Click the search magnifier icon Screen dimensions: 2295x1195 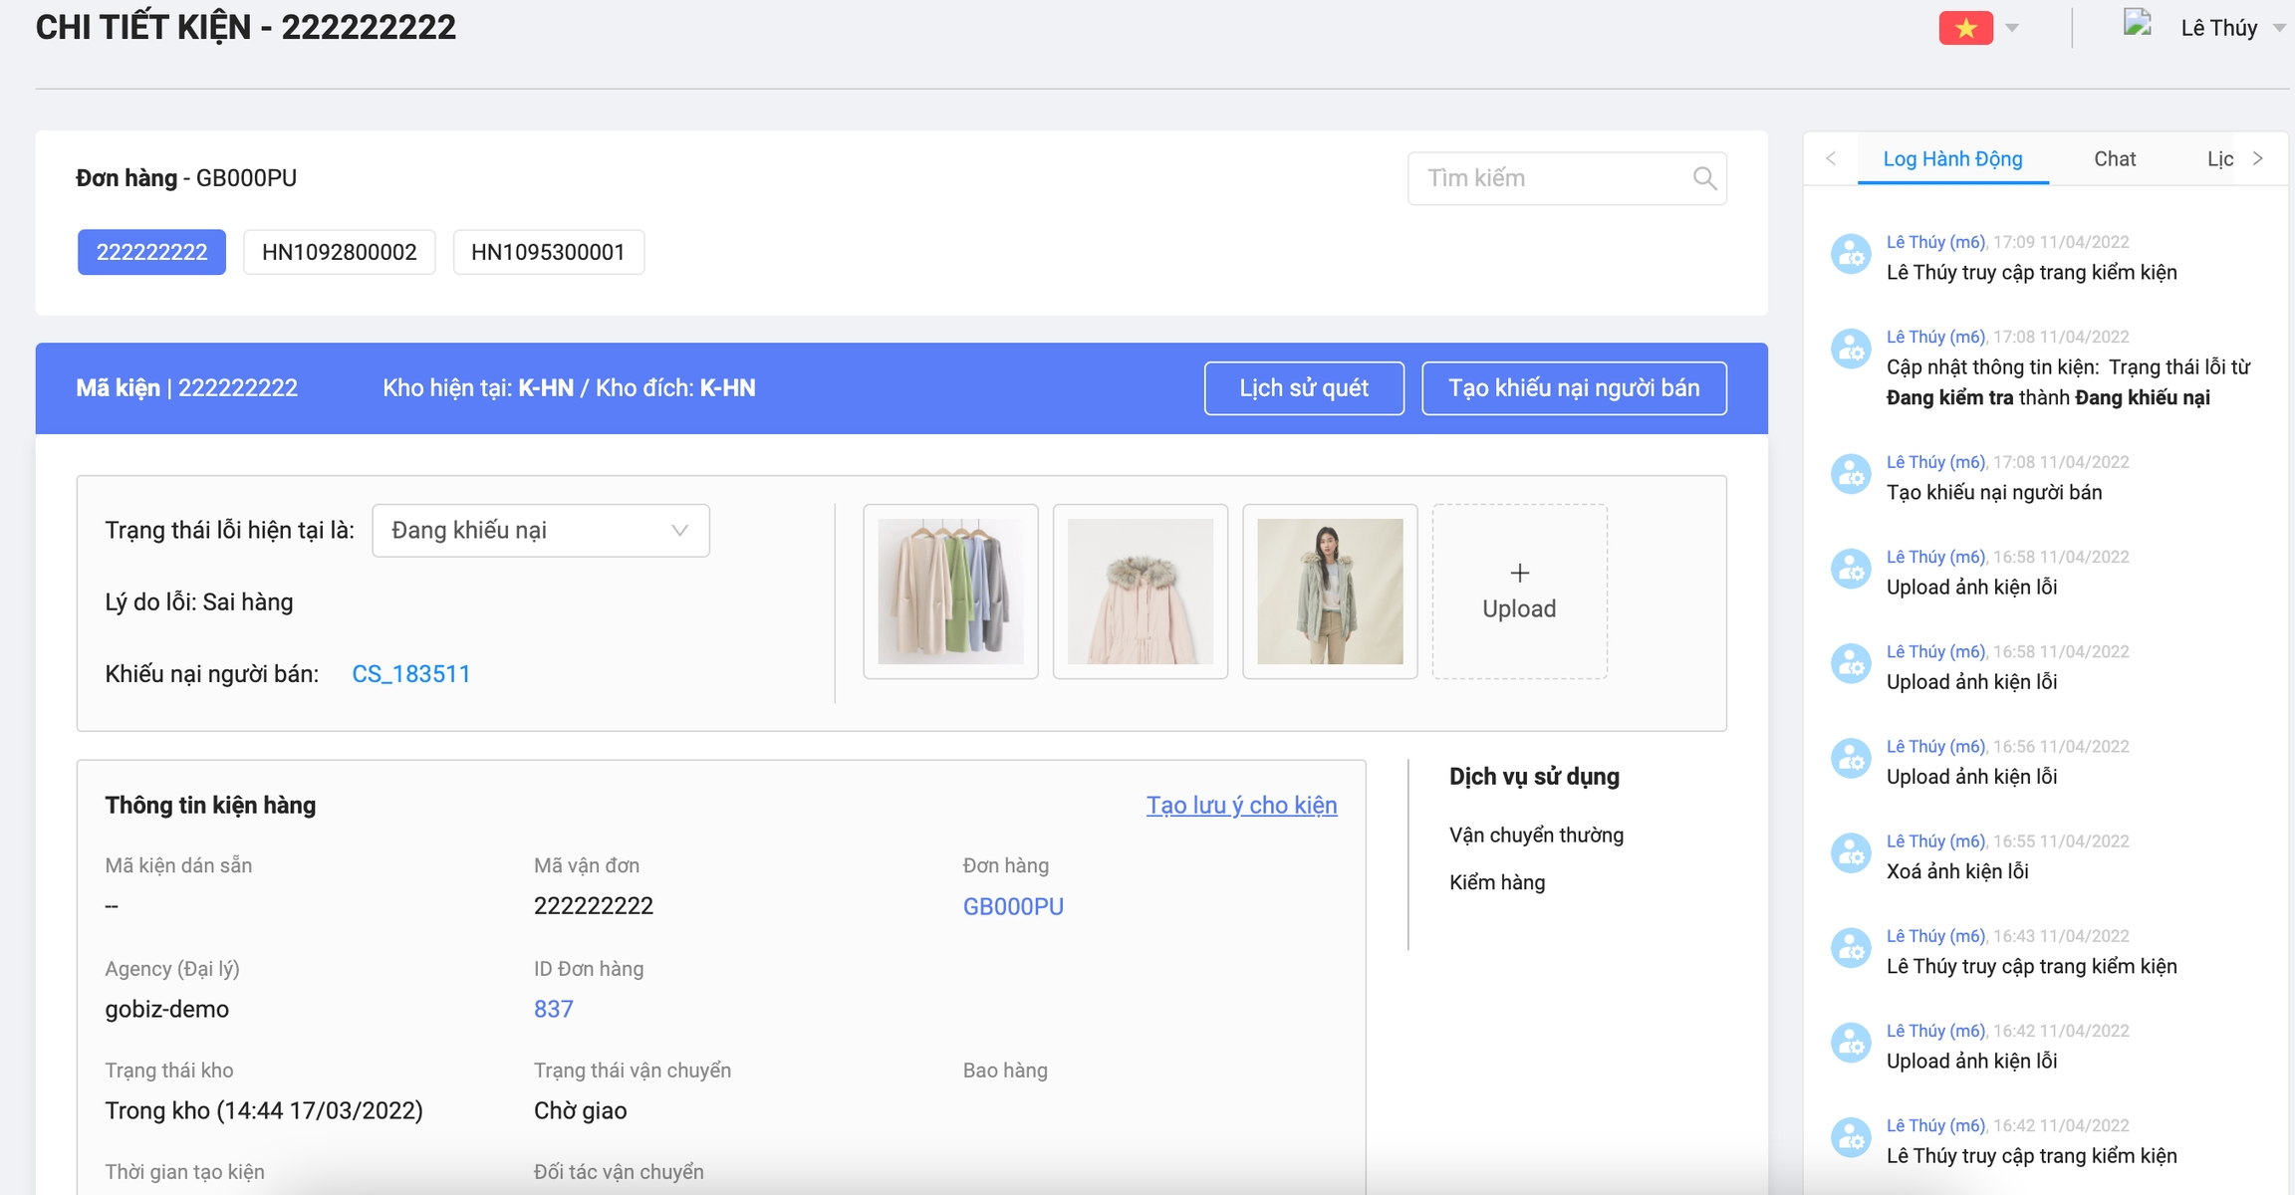pos(1704,178)
